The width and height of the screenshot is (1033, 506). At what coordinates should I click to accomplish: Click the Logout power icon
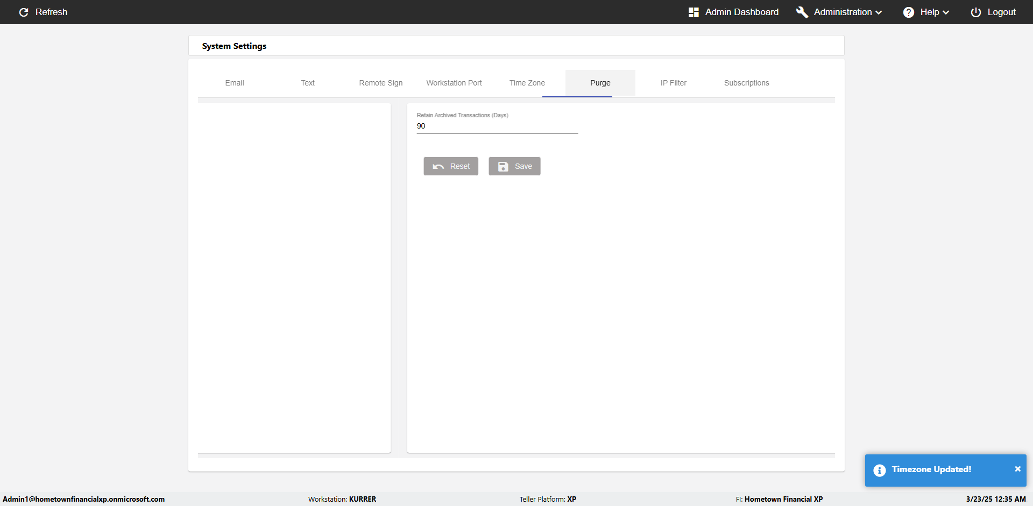tap(976, 12)
